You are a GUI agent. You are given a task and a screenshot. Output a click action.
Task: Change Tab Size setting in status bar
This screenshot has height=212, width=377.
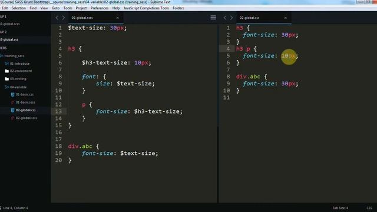tap(340, 208)
